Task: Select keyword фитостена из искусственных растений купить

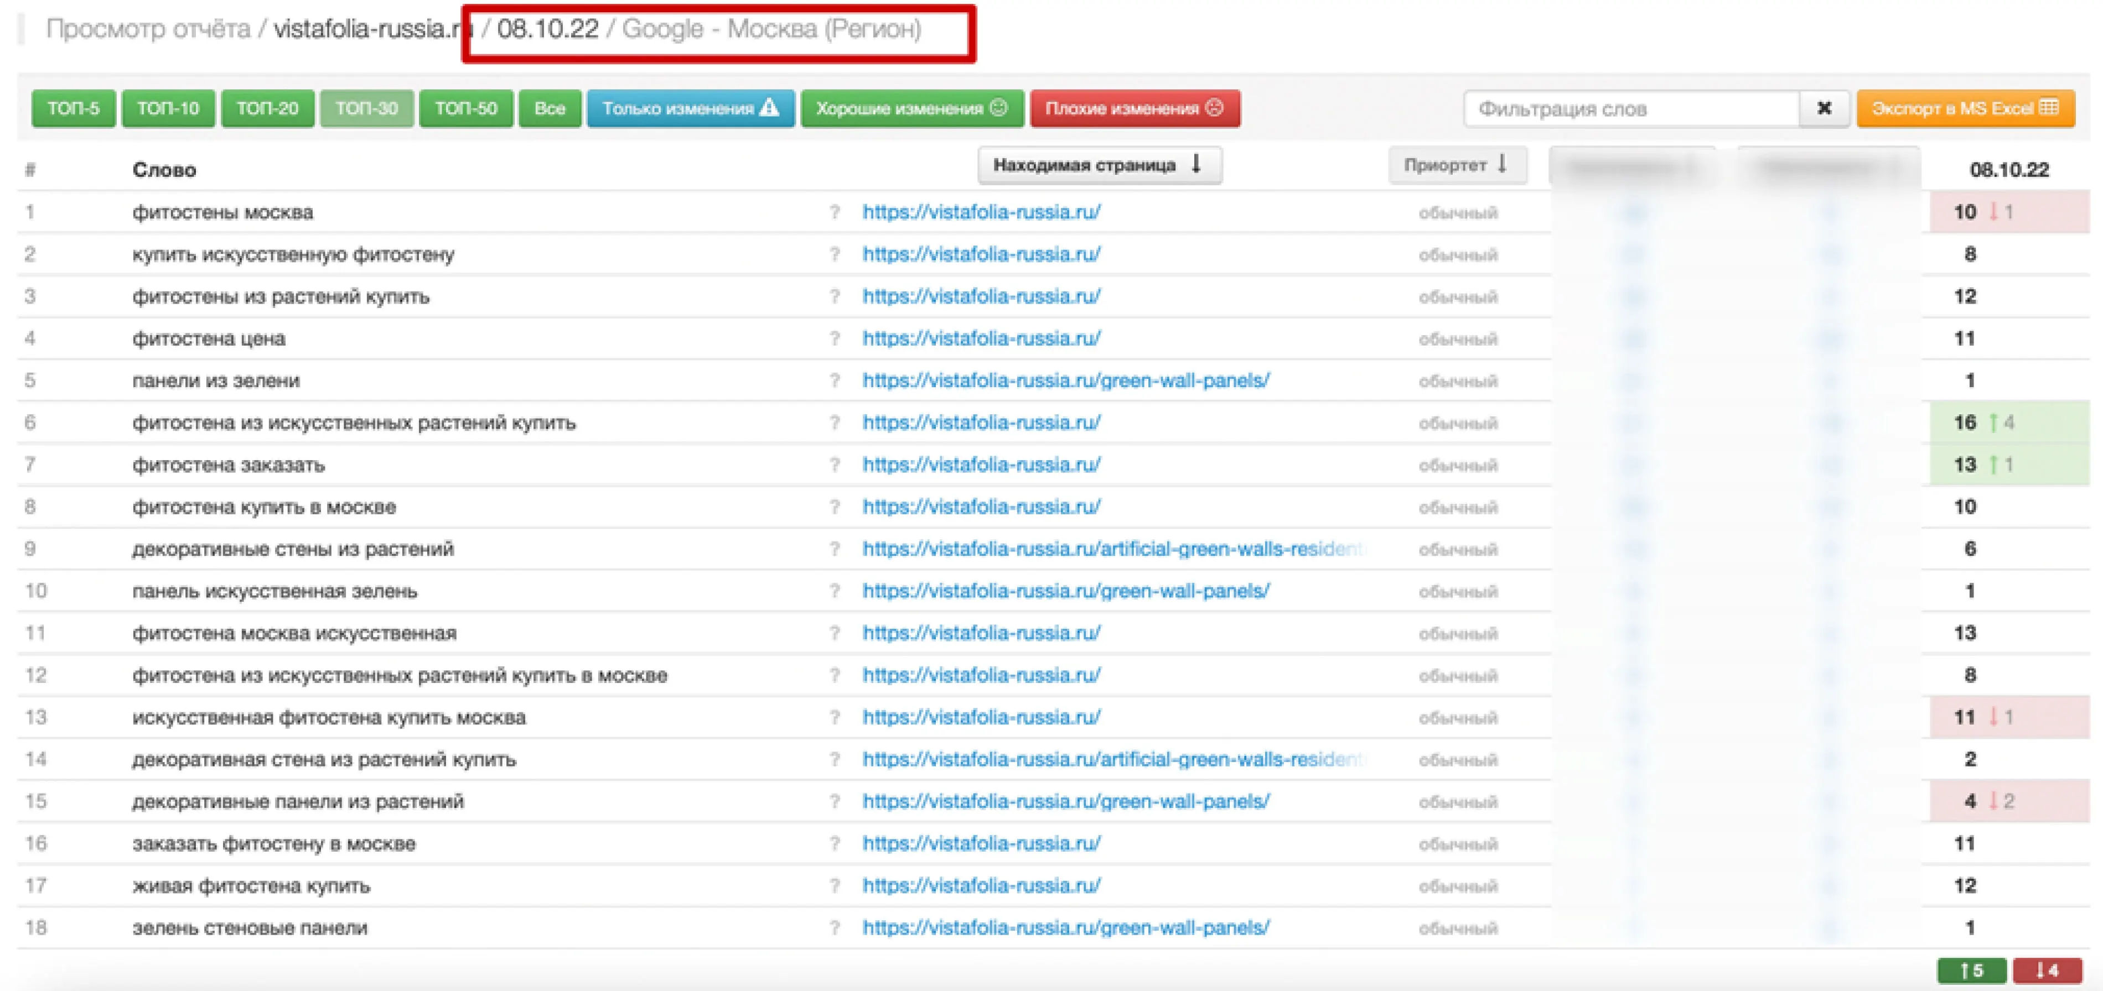Action: (354, 423)
